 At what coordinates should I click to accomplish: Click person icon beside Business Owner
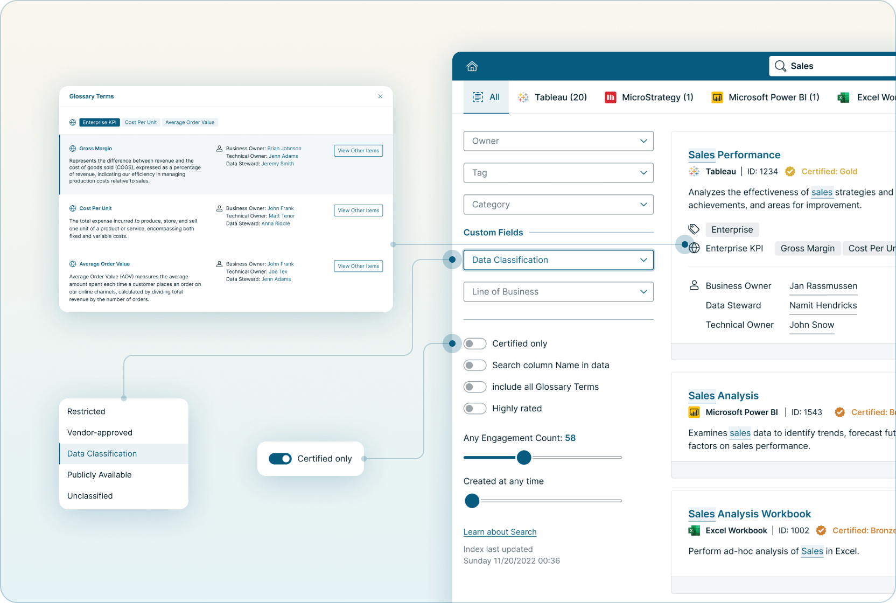click(x=695, y=285)
